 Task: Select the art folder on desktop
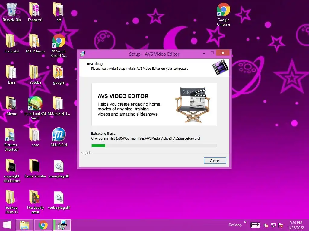59,12
